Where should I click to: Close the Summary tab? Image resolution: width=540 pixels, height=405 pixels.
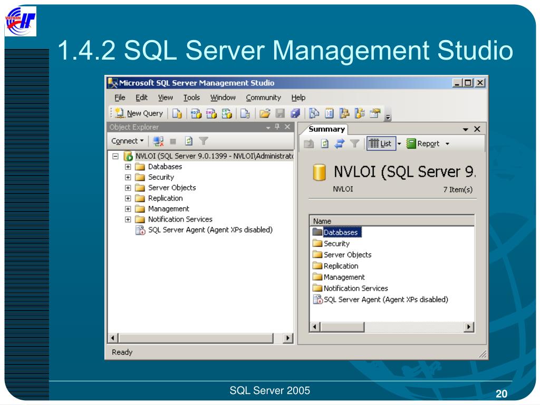click(x=477, y=129)
